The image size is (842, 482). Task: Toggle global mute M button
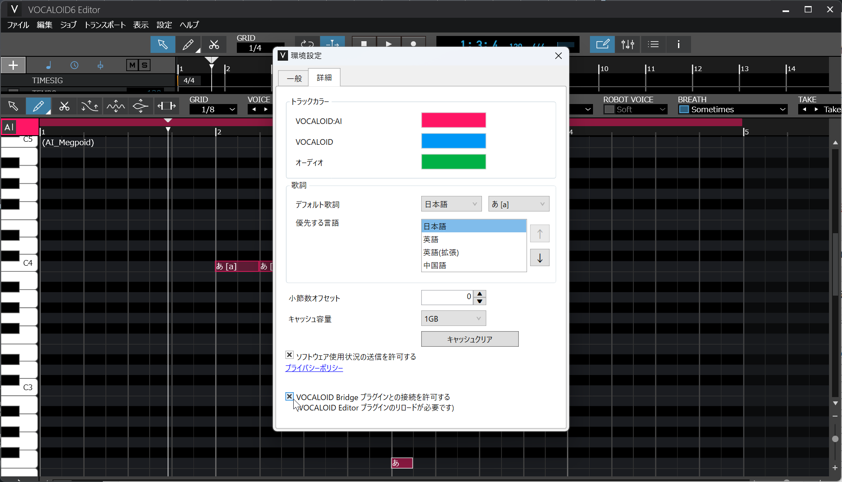(132, 65)
